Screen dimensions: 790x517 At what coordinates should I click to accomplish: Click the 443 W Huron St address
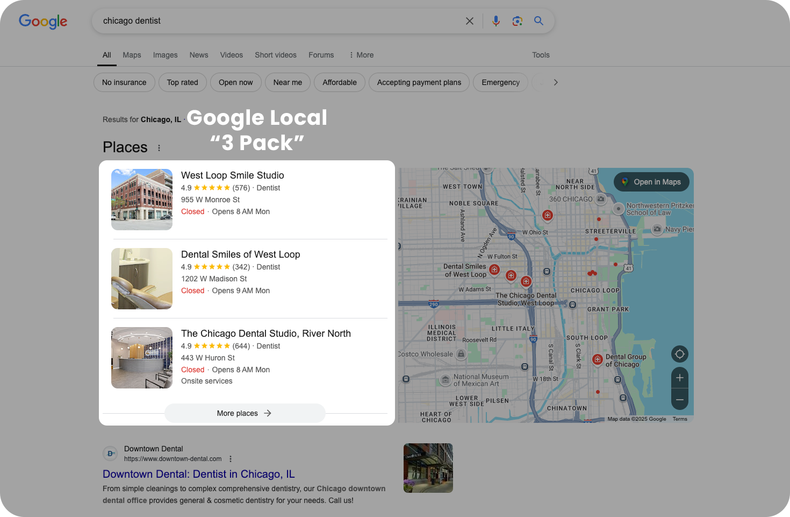coord(208,358)
